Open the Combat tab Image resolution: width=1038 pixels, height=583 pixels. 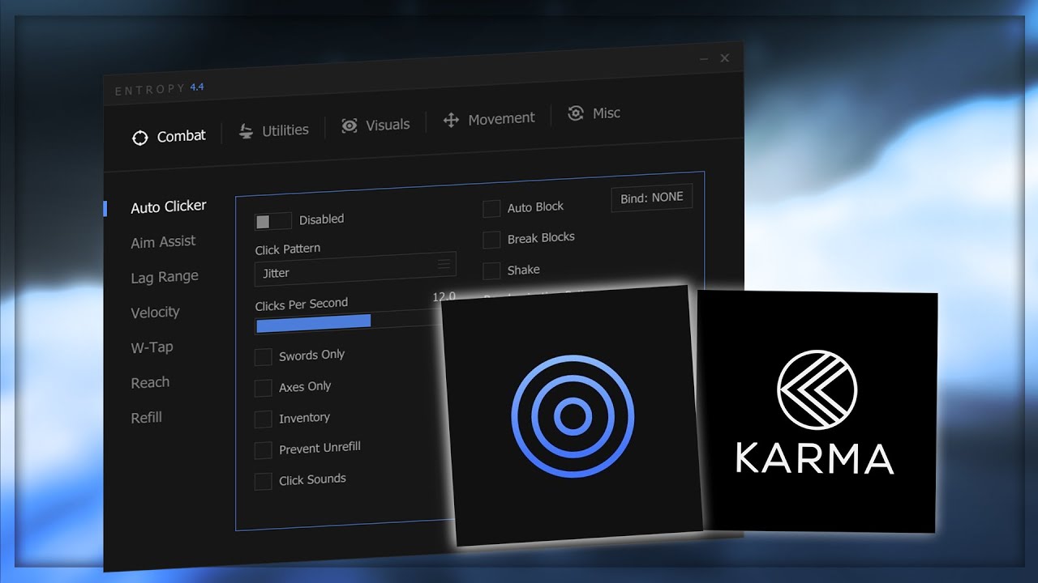169,137
